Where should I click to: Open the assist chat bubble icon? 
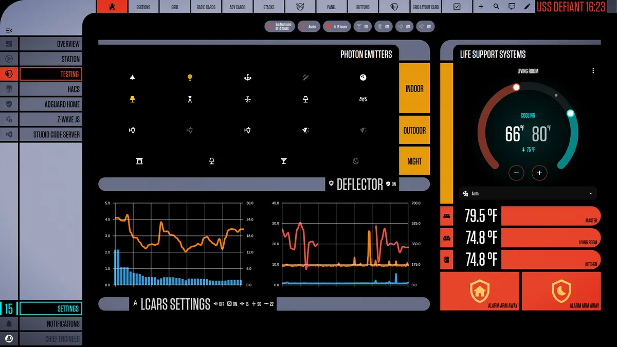click(512, 7)
